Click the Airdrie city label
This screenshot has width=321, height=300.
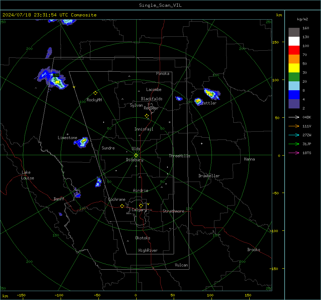click(x=141, y=190)
